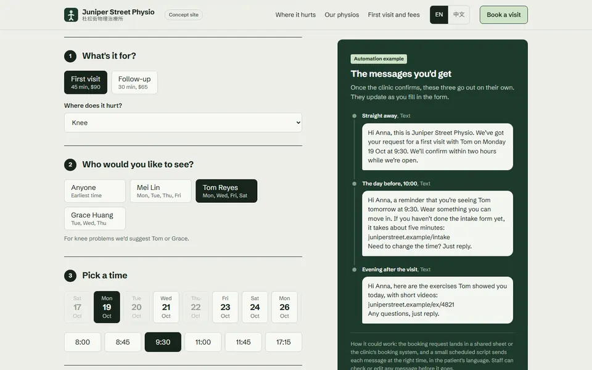Open the Juniper Street Physio home link
This screenshot has width=592, height=370.
click(x=110, y=15)
